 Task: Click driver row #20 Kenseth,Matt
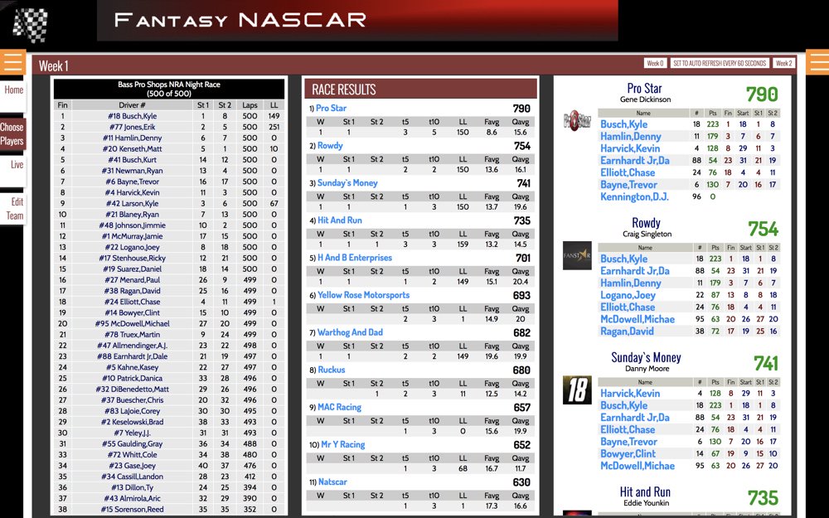(169, 149)
